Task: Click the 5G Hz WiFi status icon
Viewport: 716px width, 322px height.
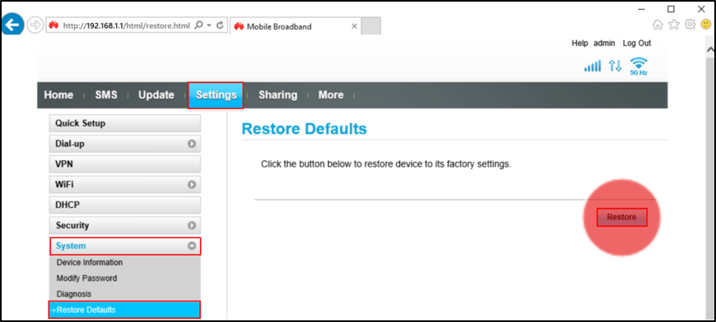Action: pos(639,66)
